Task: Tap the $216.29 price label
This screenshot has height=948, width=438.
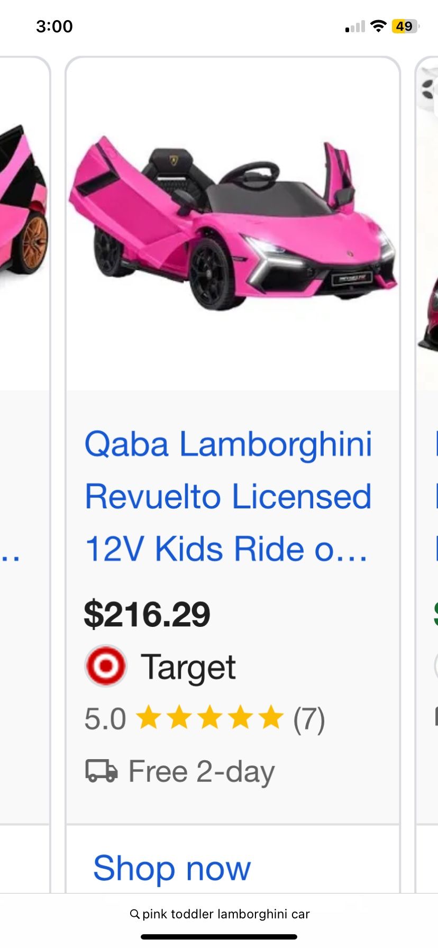Action: (149, 614)
